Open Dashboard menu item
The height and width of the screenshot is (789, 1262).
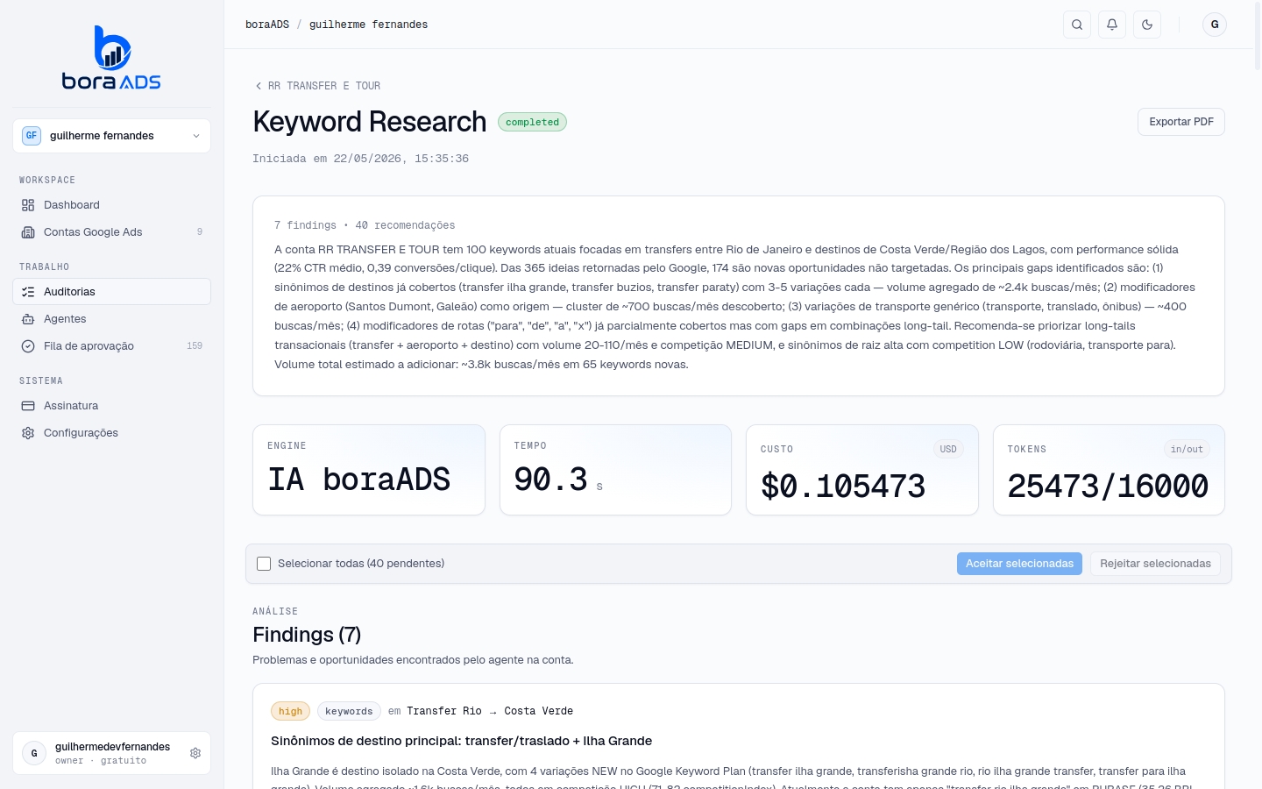(x=111, y=205)
